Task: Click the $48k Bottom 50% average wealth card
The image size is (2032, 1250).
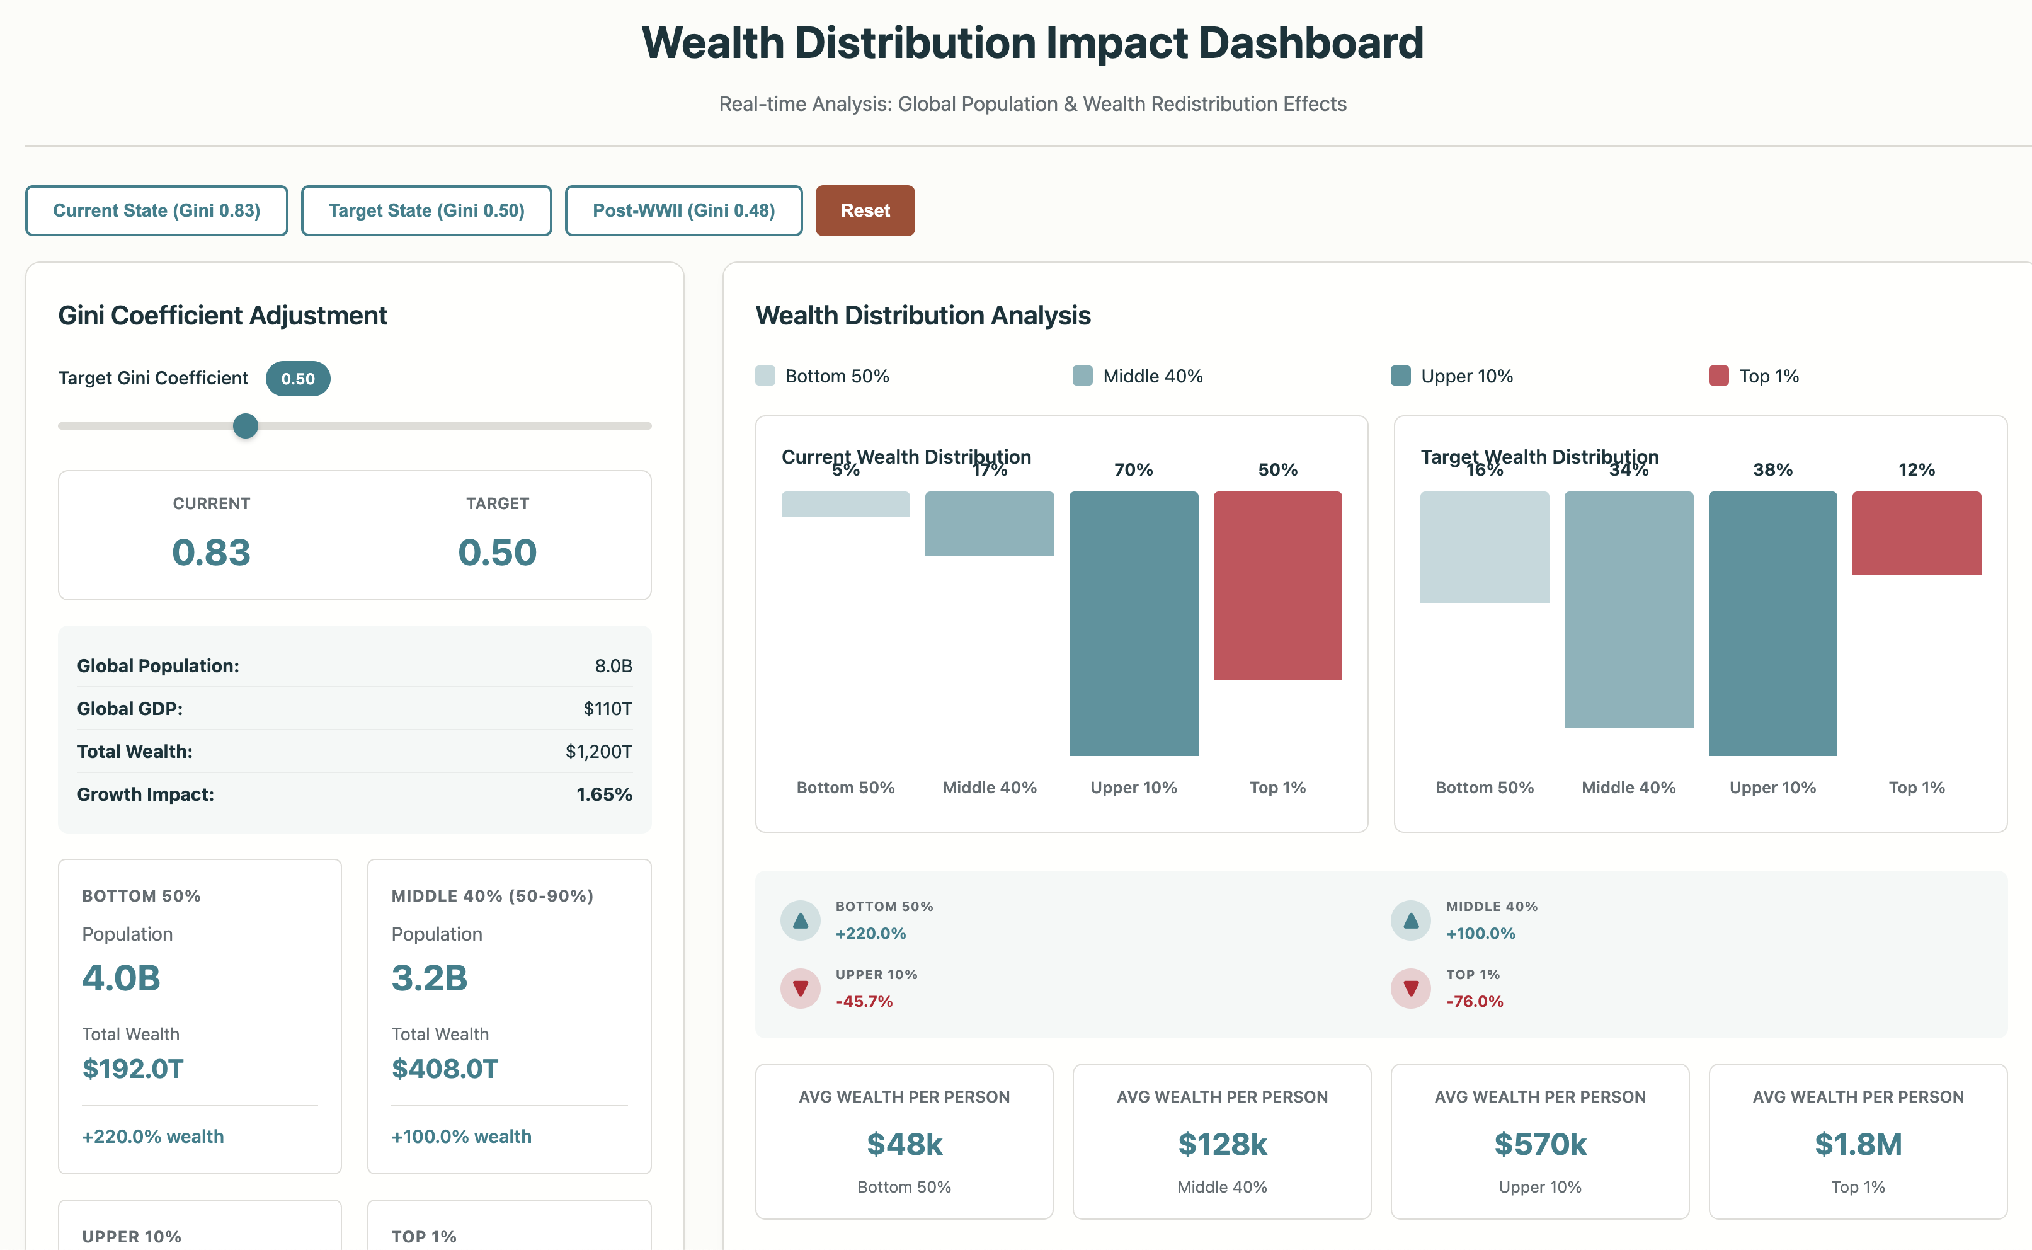Action: pos(904,1141)
